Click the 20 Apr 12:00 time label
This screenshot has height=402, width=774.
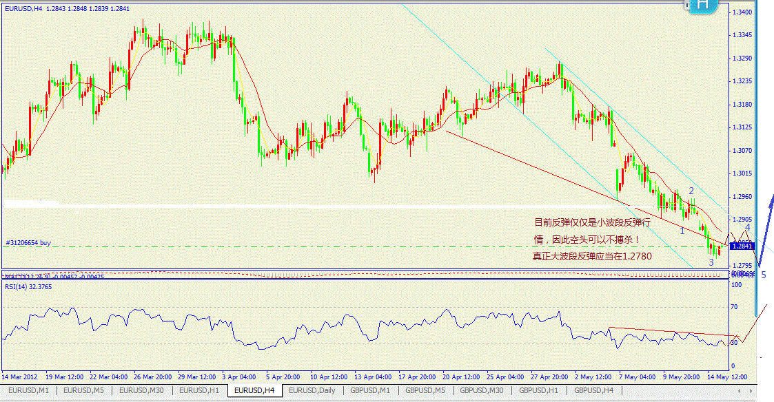tap(461, 377)
